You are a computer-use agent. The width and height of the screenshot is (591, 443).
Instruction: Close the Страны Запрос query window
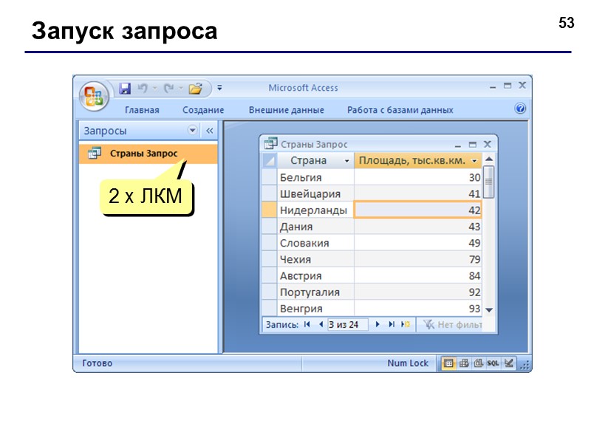pyautogui.click(x=488, y=144)
